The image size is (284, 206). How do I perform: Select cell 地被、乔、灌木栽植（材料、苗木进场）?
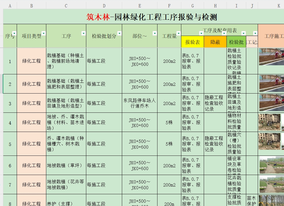(x=66, y=122)
